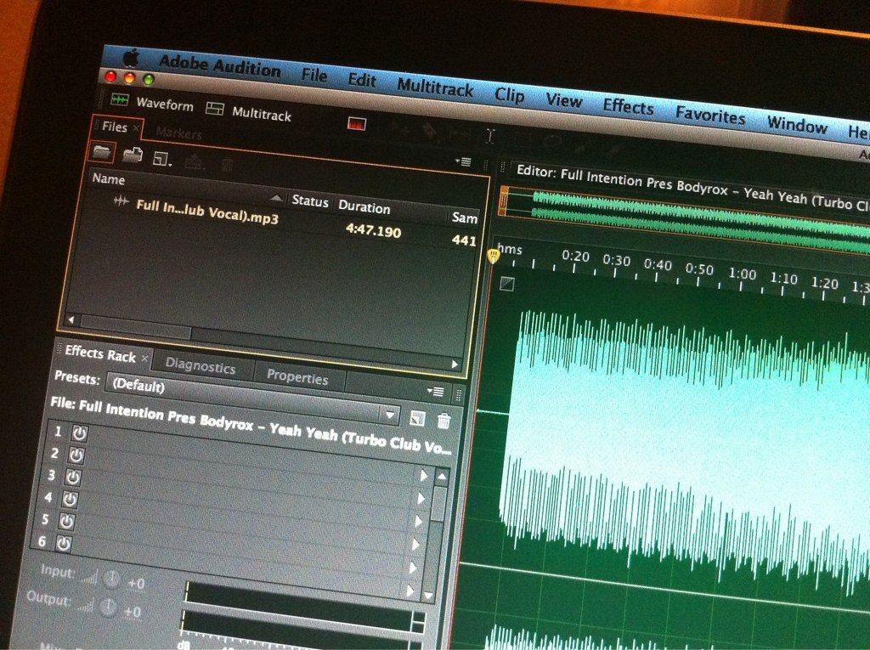Viewport: 870px width, 650px height.
Task: Click the waveform icon beside the mp3 file
Action: point(121,201)
